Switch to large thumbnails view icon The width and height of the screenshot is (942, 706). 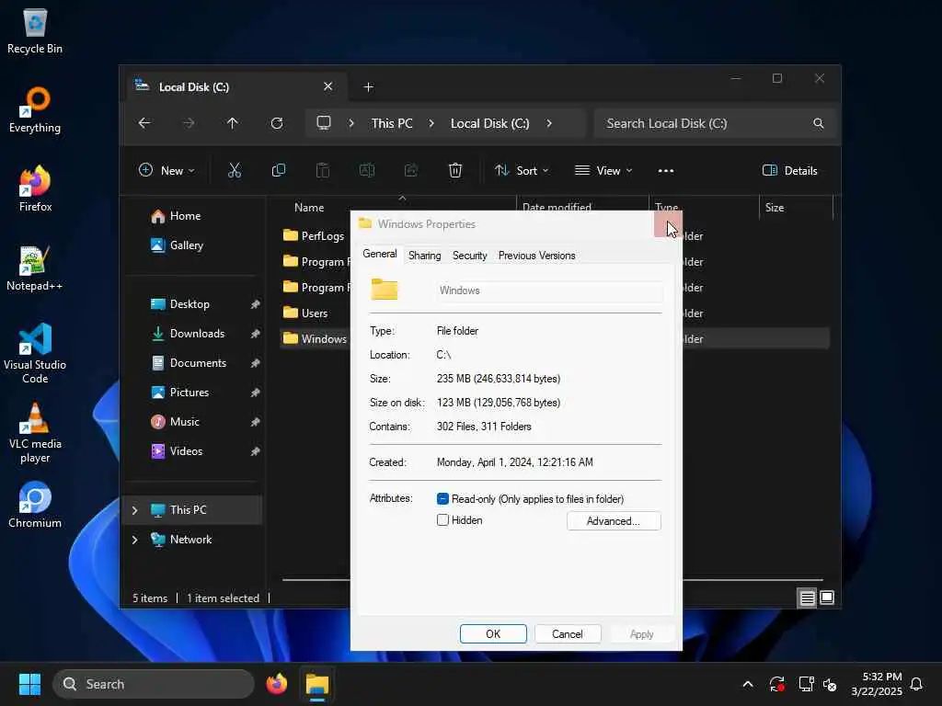point(827,598)
